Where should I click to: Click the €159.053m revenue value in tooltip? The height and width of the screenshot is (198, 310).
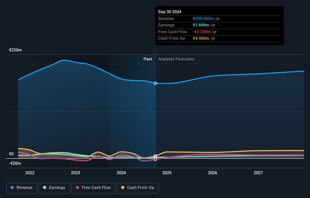(203, 19)
